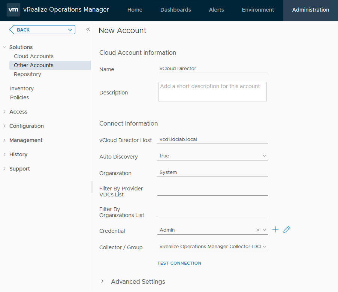Open the Environment tab
The width and height of the screenshot is (338, 292).
click(x=258, y=10)
